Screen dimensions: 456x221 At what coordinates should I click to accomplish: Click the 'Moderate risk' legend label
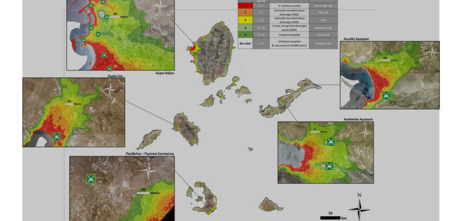323,28
